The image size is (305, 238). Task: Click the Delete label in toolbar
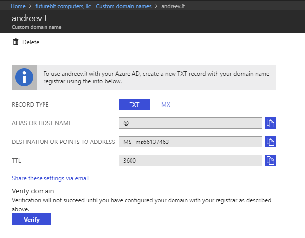pyautogui.click(x=31, y=42)
